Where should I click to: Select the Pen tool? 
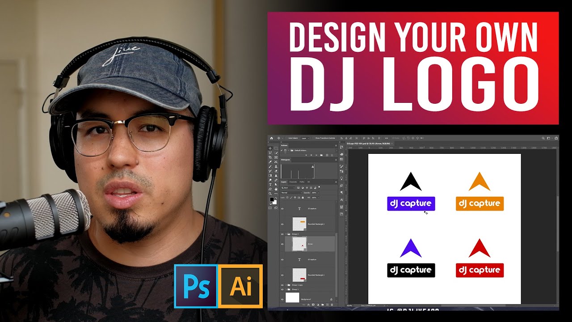[x=276, y=180]
